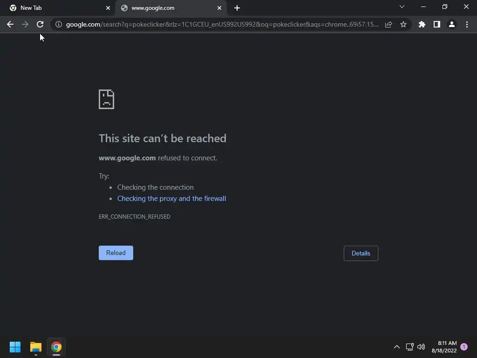View site information icon in address bar

[59, 24]
